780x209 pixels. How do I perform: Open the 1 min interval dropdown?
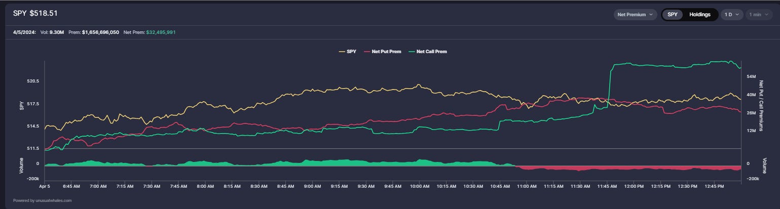tap(759, 14)
